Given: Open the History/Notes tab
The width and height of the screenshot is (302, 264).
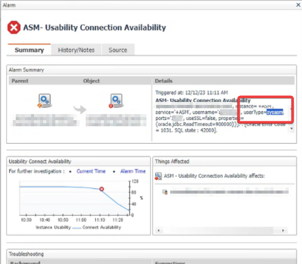Looking at the screenshot, I should [x=76, y=50].
